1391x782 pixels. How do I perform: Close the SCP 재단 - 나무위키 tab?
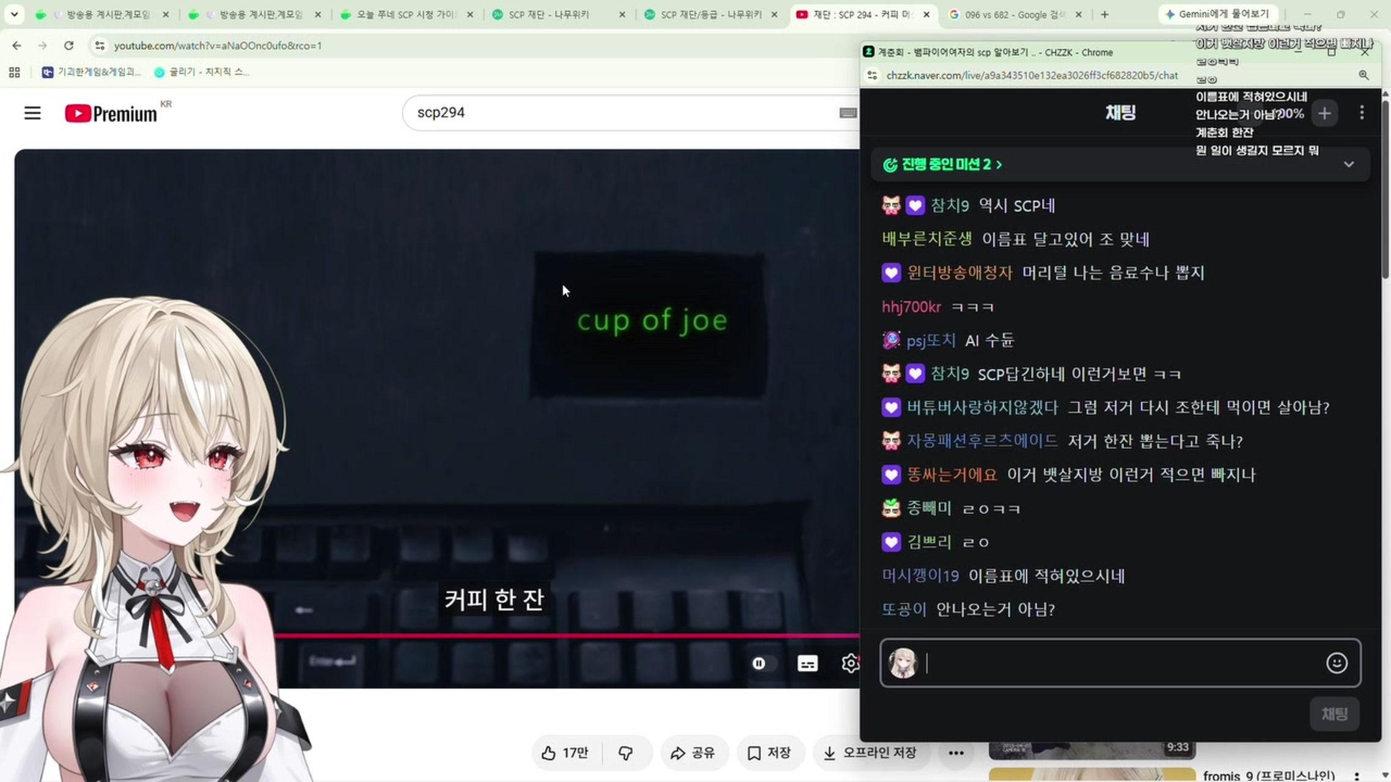(622, 15)
